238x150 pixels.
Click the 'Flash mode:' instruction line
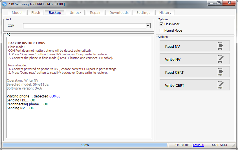tap(16, 47)
